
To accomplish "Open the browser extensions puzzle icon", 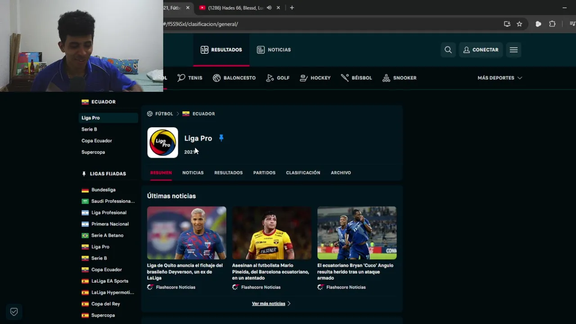I will pos(552,24).
